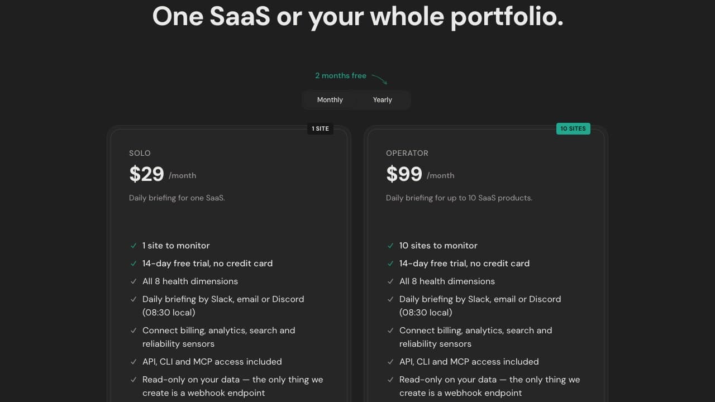715x402 pixels.
Task: Click the Solo 'Connect billing, analytics' feature line
Action: coord(218,337)
